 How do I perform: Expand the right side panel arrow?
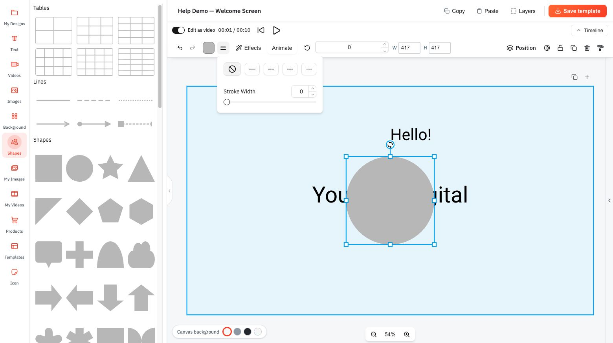[609, 201]
